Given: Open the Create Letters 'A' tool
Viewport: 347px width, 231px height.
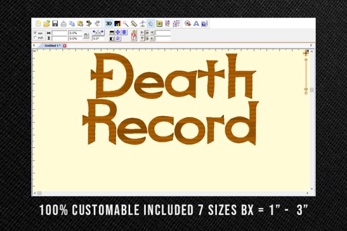Looking at the screenshot, I should click(196, 24).
